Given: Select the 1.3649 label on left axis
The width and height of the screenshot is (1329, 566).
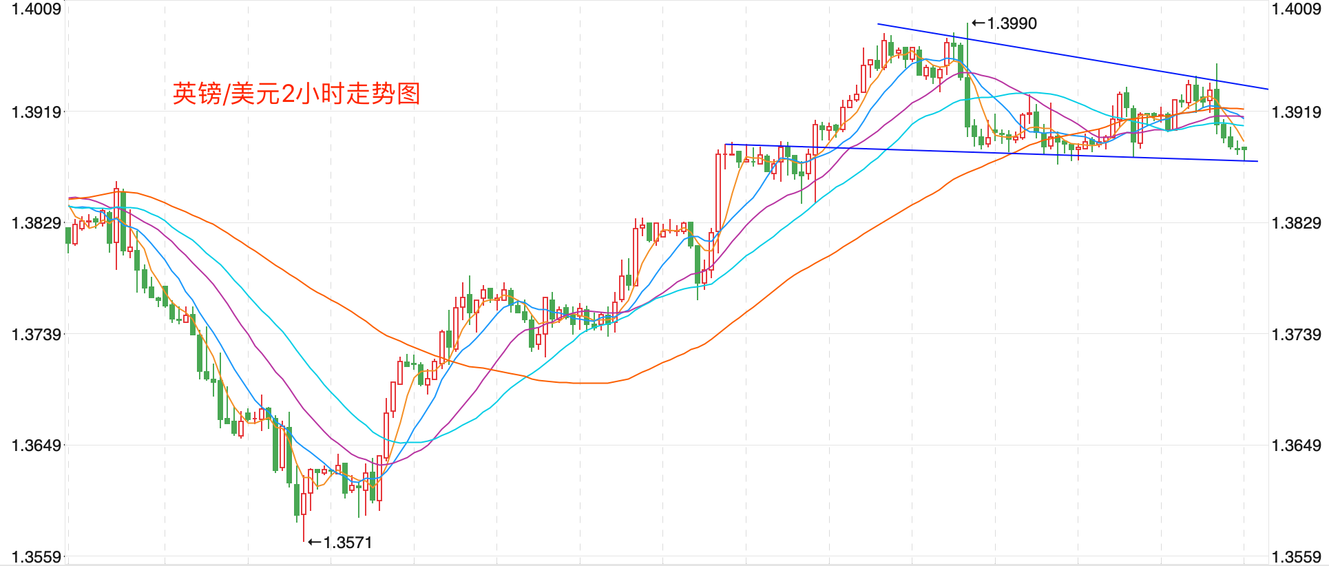Looking at the screenshot, I should pyautogui.click(x=36, y=446).
